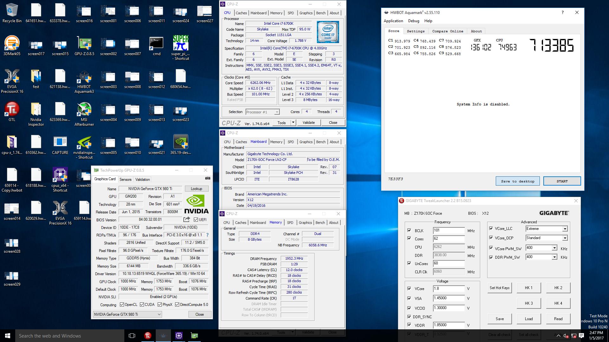
Task: Click the HK 1 button in TweakLauncher
Action: [x=529, y=288]
